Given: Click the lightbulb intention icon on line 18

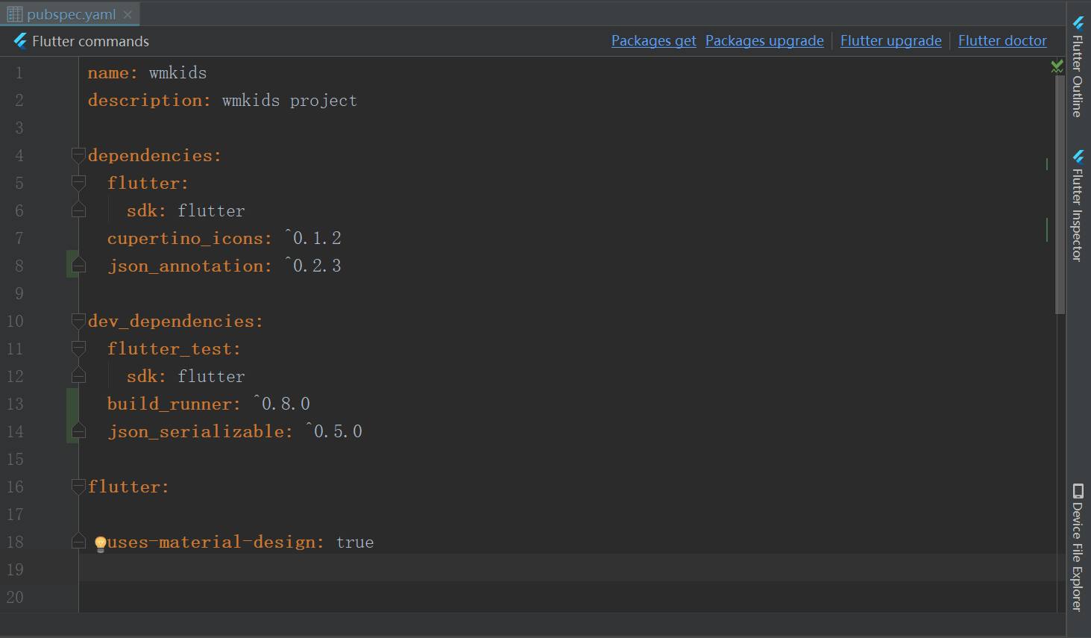Looking at the screenshot, I should (100, 544).
